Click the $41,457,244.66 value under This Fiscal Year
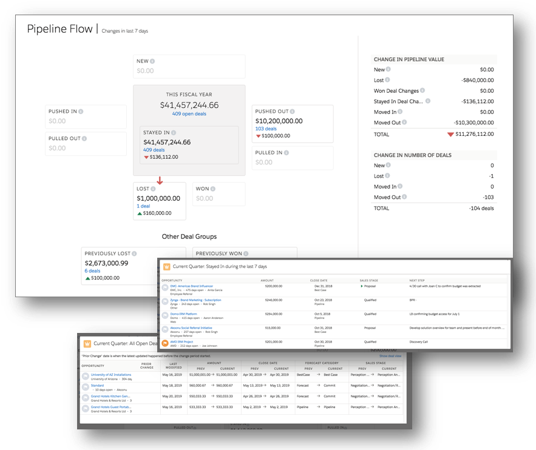Viewport: 536px width, 450px height. pyautogui.click(x=189, y=105)
